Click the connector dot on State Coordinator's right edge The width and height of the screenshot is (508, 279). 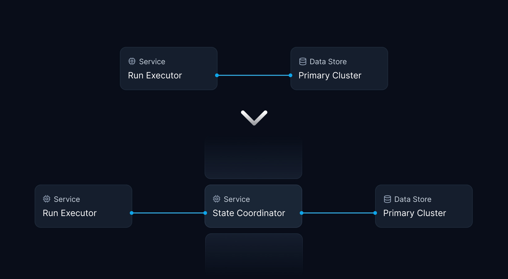[302, 213]
